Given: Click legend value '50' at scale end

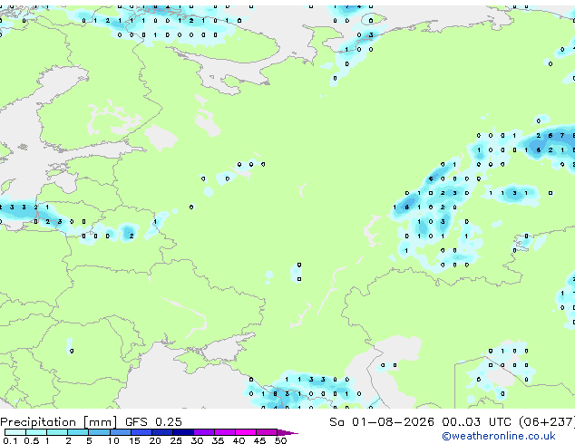Looking at the screenshot, I should click(x=280, y=440).
